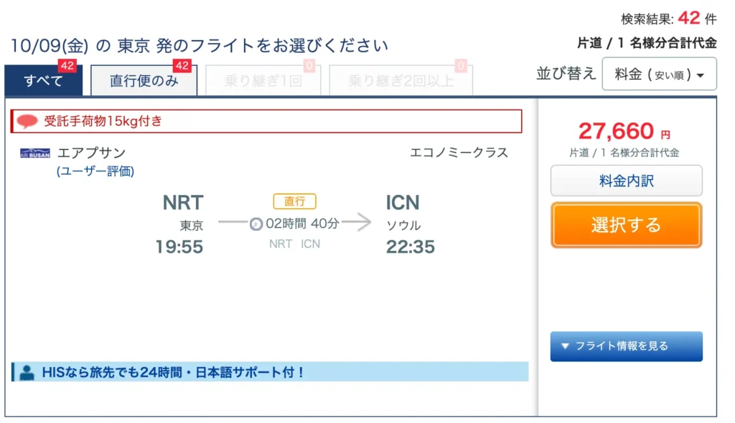Click the HIS 24時間 日本語サポート banner
This screenshot has height=423, width=735.
coord(270,372)
